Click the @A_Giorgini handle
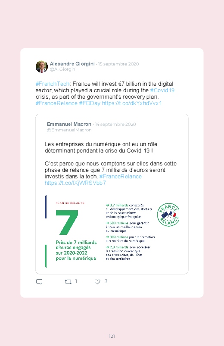Screen dimensions: 224x346 point(63,69)
